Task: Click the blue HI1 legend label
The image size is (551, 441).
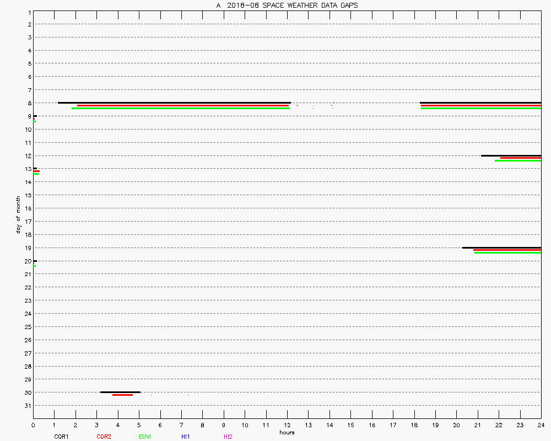Action: point(185,437)
